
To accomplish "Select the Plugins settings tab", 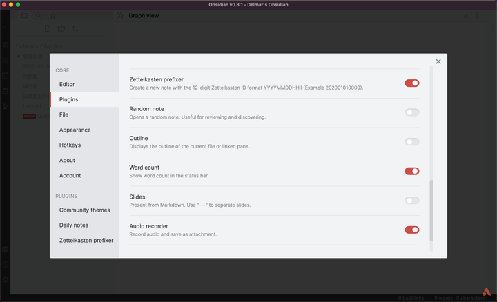I will [85, 99].
